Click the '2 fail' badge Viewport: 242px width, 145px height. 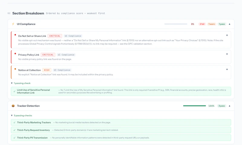(202, 24)
